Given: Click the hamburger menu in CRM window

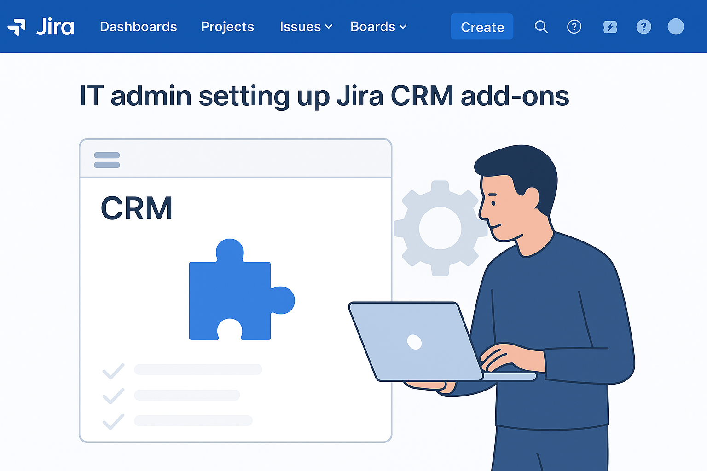Looking at the screenshot, I should tap(107, 160).
